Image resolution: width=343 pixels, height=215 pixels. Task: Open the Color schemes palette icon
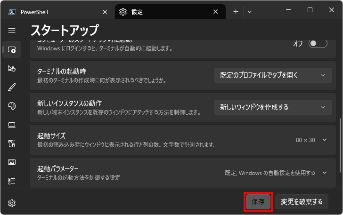coord(12,106)
